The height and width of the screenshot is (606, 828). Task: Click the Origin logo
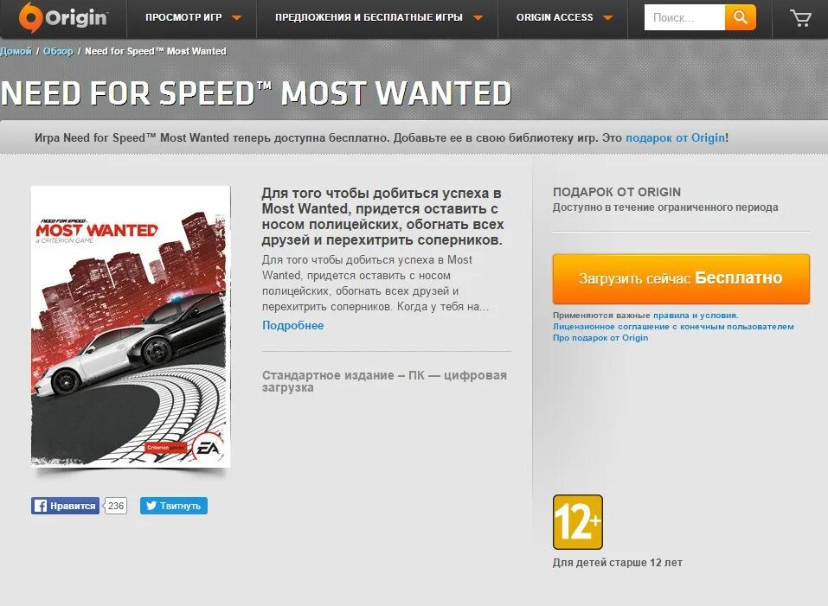[63, 17]
